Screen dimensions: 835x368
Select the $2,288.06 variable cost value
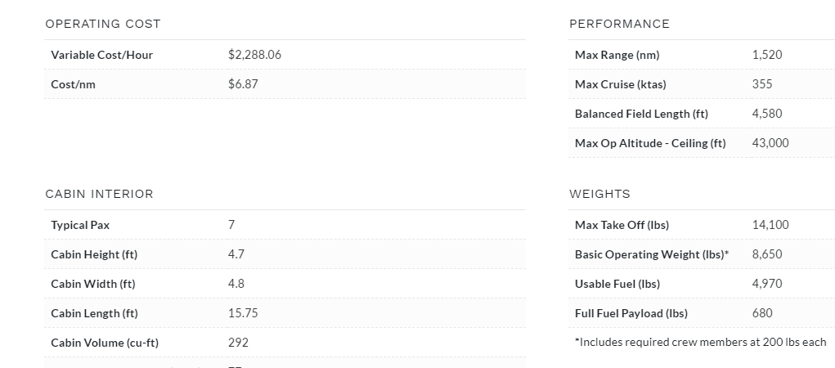pyautogui.click(x=254, y=55)
